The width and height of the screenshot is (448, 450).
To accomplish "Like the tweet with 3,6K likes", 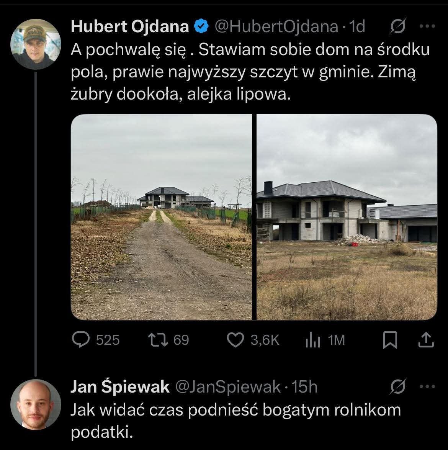I will click(x=236, y=340).
